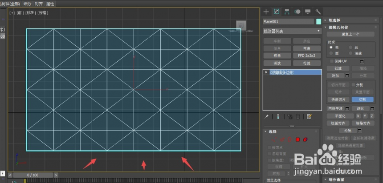Toggle 按角度 checkbox
The width and height of the screenshot is (383, 183).
click(x=269, y=160)
